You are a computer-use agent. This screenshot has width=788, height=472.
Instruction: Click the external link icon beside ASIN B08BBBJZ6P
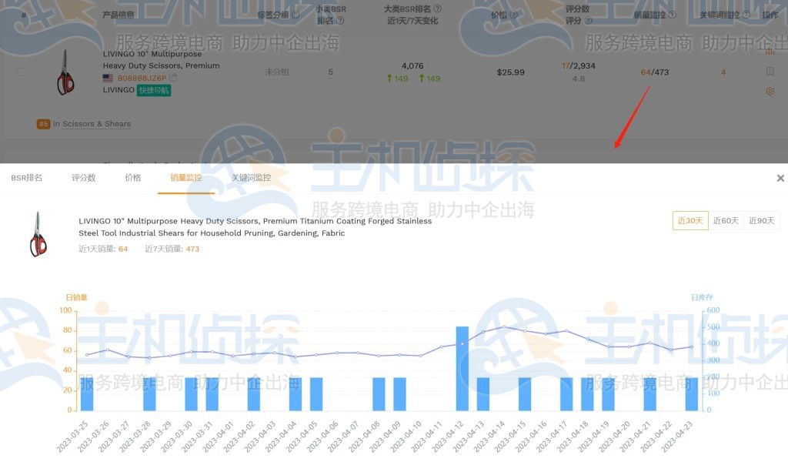(x=173, y=78)
